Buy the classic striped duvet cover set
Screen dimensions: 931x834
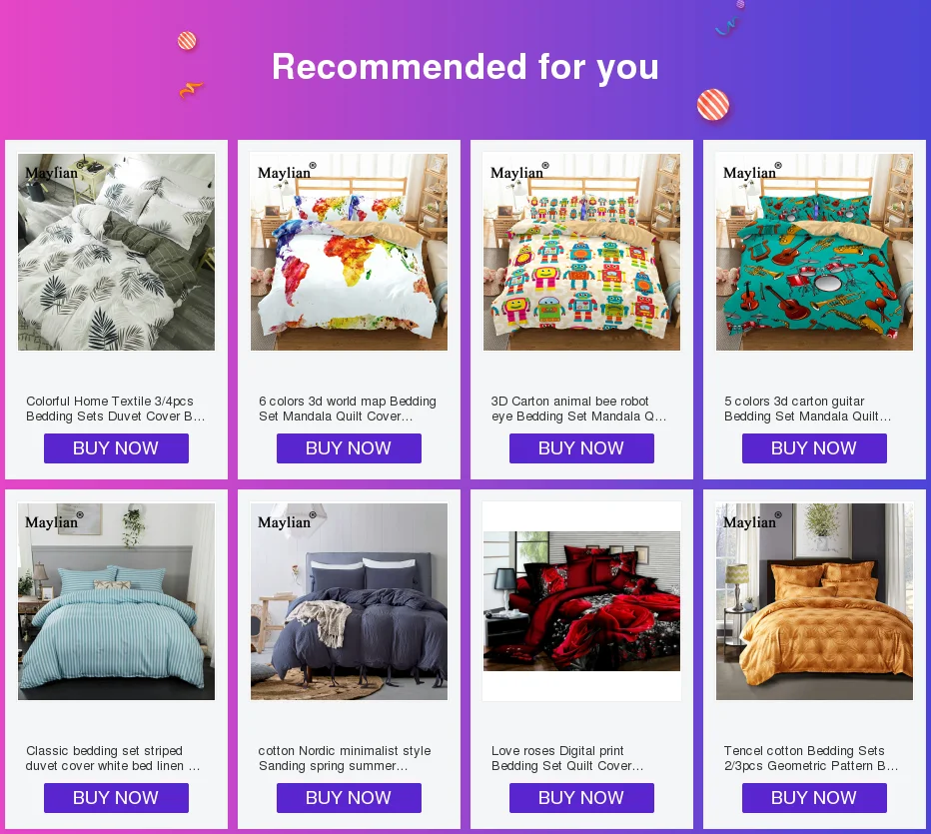(x=116, y=798)
